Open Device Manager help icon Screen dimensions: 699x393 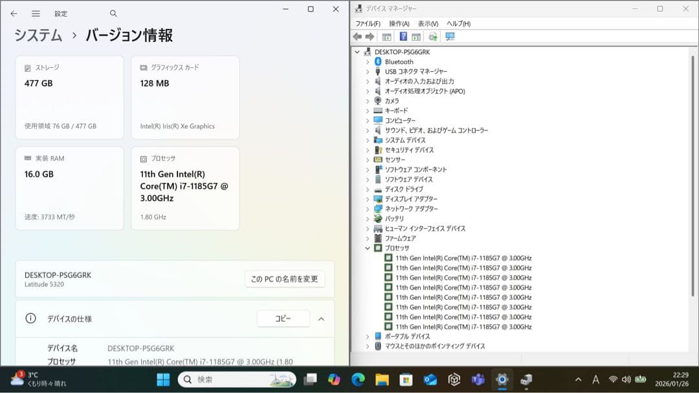pos(402,36)
